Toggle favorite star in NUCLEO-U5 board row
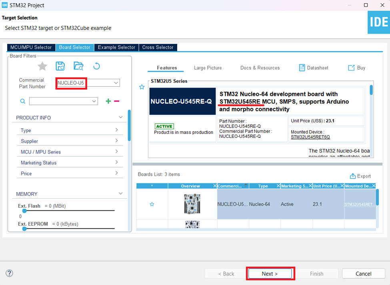The image size is (390, 285). tap(152, 204)
